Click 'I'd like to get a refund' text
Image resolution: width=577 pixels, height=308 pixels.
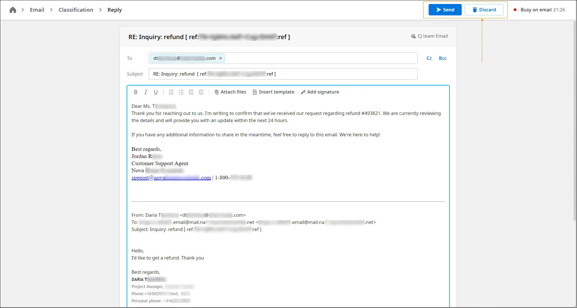click(x=168, y=258)
